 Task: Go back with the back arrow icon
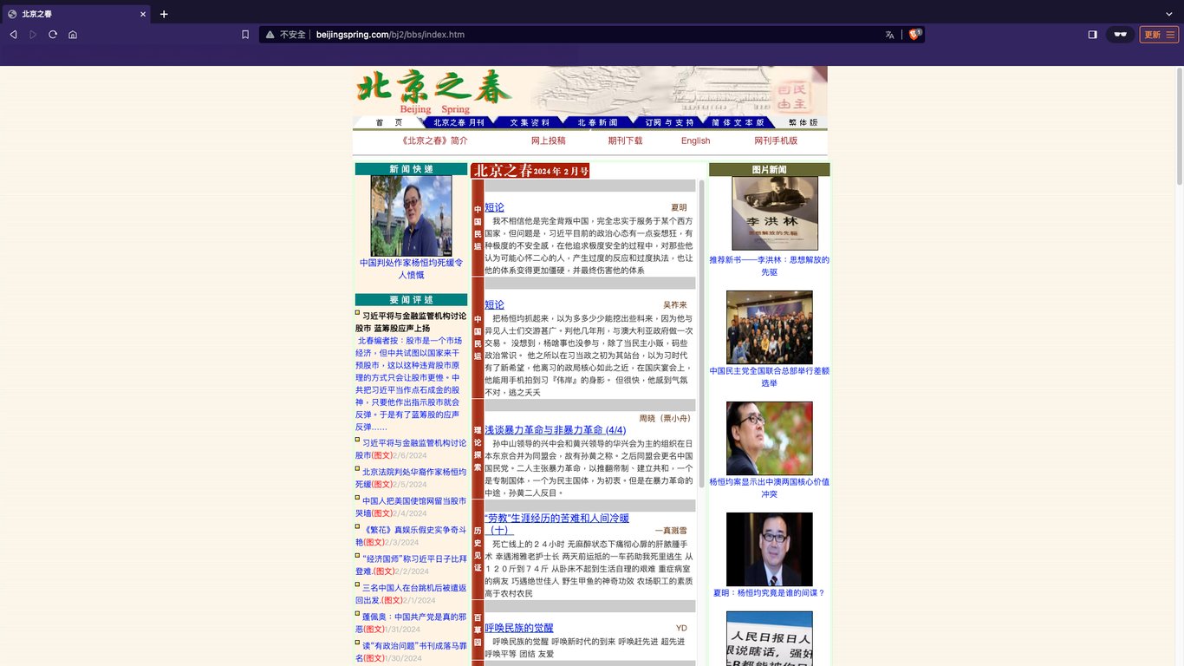pyautogui.click(x=13, y=35)
